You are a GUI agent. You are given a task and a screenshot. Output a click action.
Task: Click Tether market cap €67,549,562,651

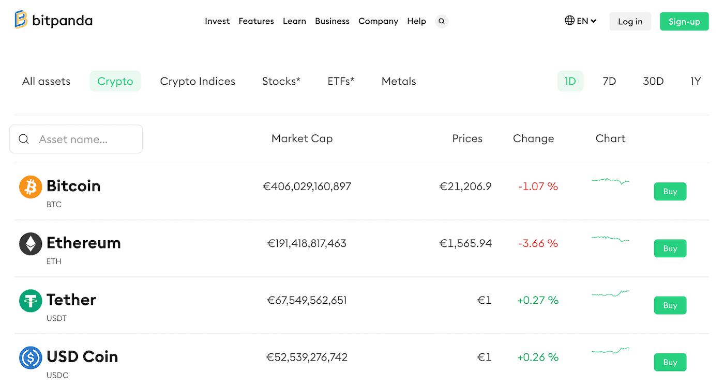pos(307,300)
